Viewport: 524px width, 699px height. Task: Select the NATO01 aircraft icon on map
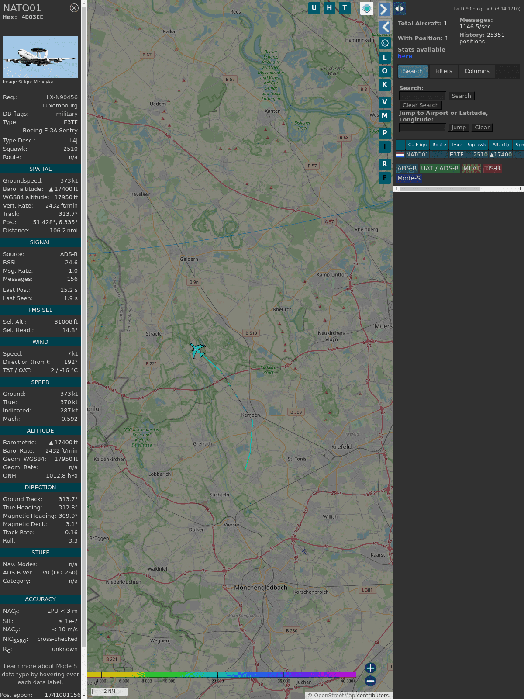tap(198, 350)
